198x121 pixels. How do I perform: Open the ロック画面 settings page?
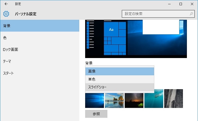coord(40,49)
